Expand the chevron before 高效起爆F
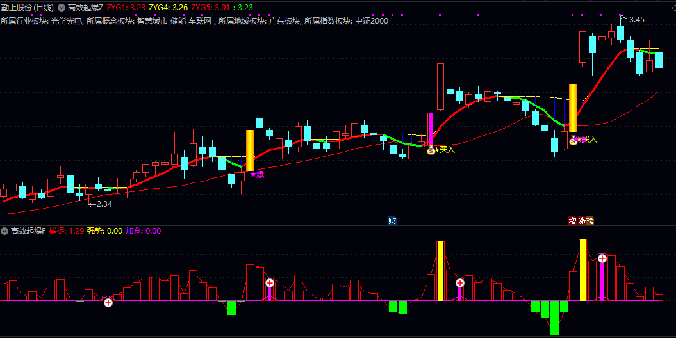The height and width of the screenshot is (338, 676). (4, 231)
